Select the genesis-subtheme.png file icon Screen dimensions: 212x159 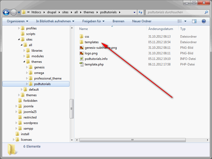tap(82, 48)
